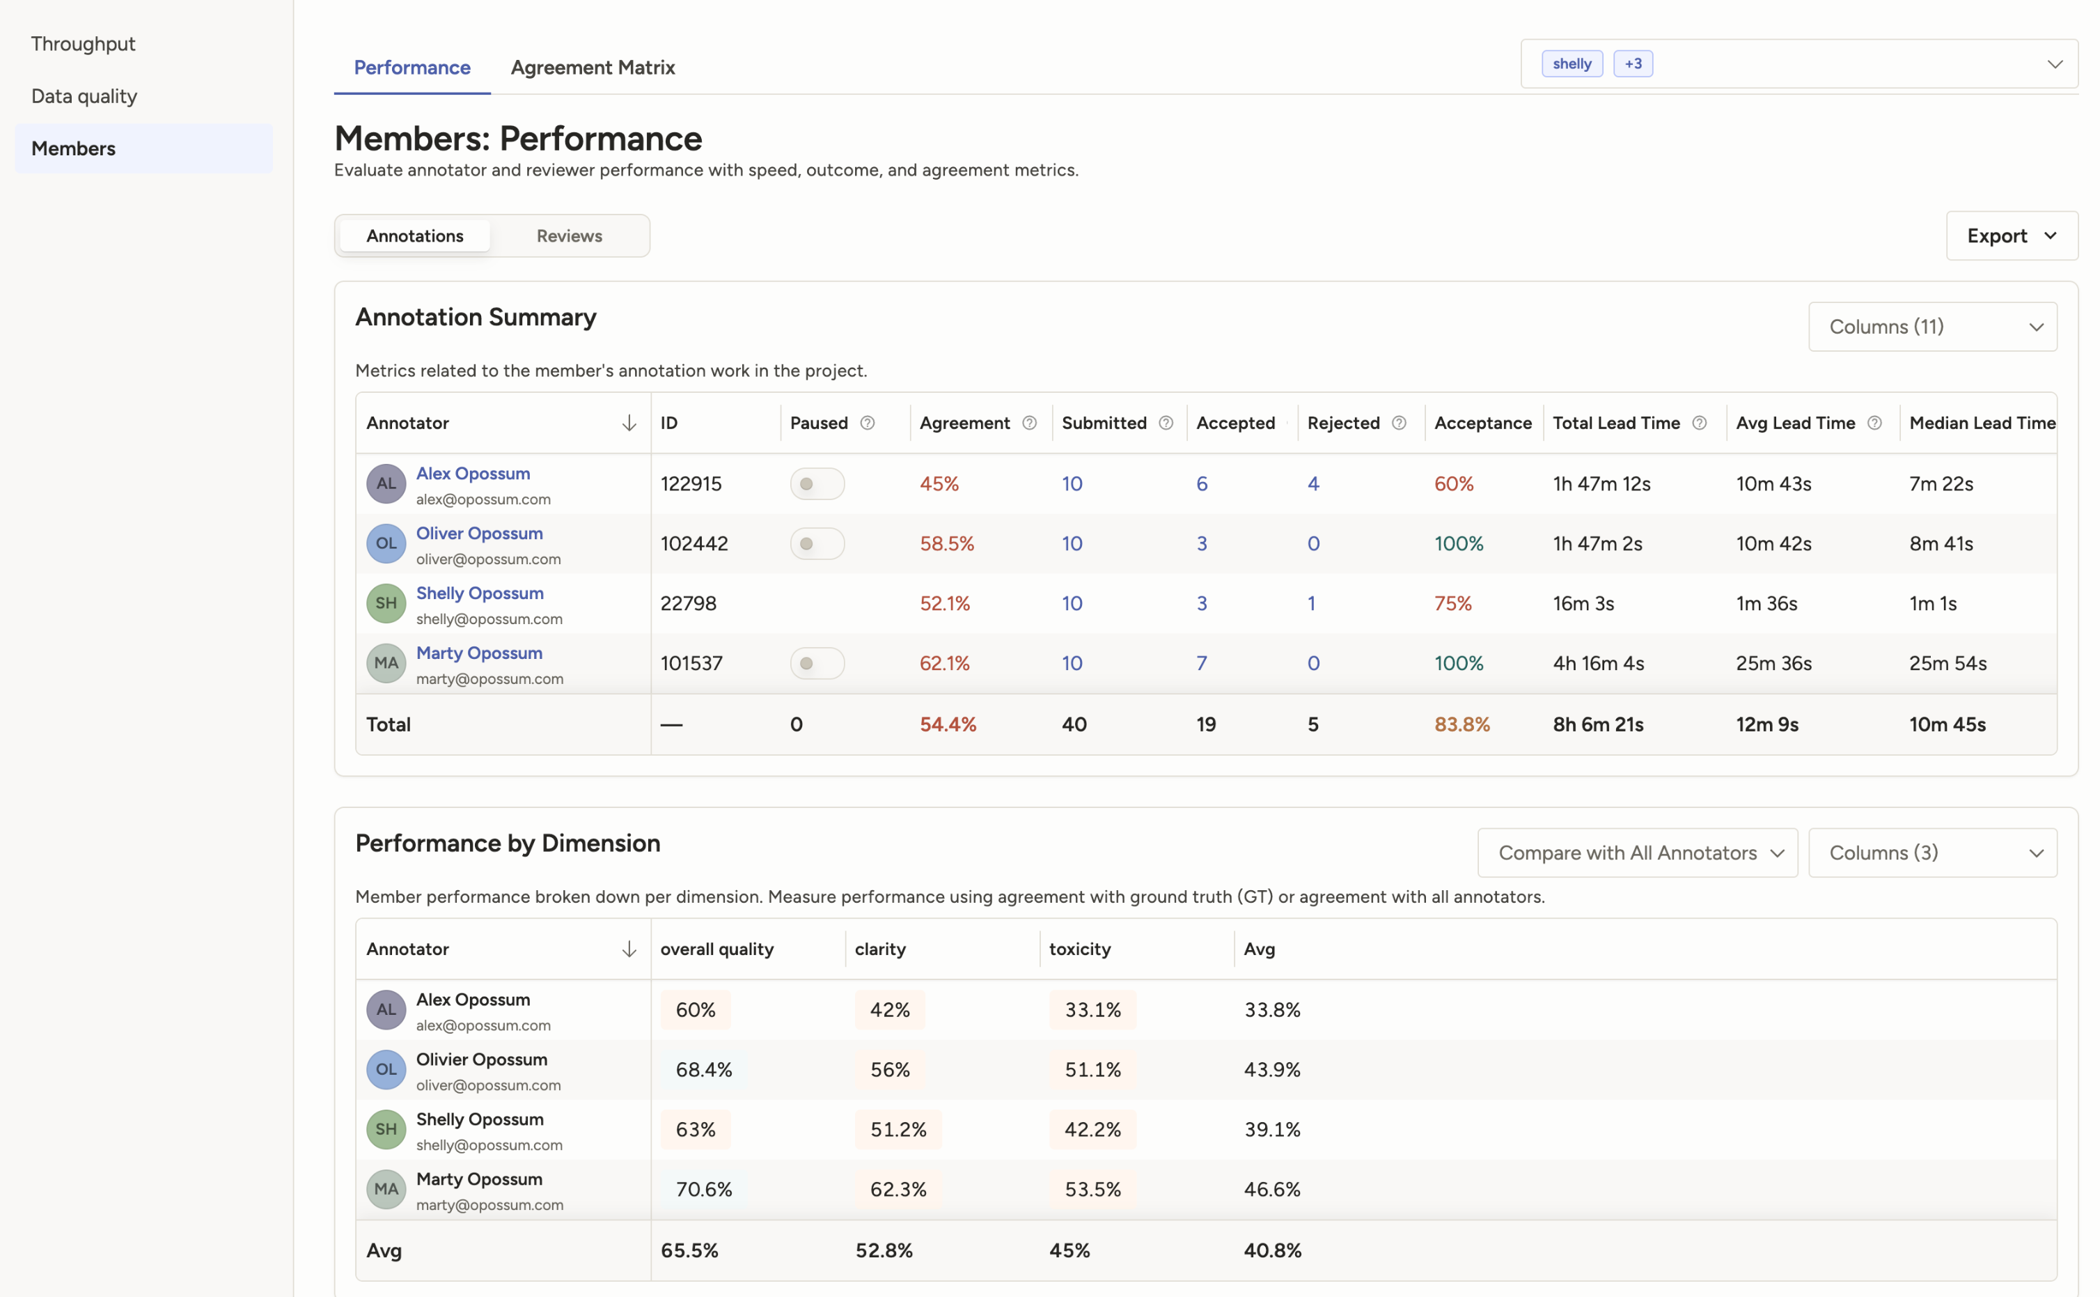Open Members in the sidebar

pos(144,148)
